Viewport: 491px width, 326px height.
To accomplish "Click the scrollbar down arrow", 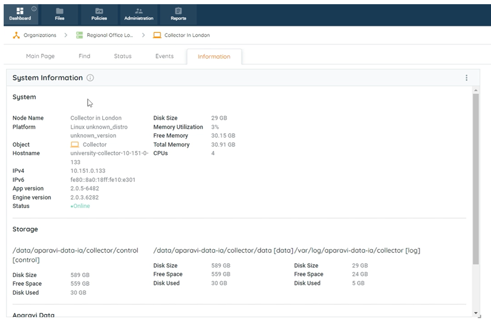I will [x=475, y=313].
